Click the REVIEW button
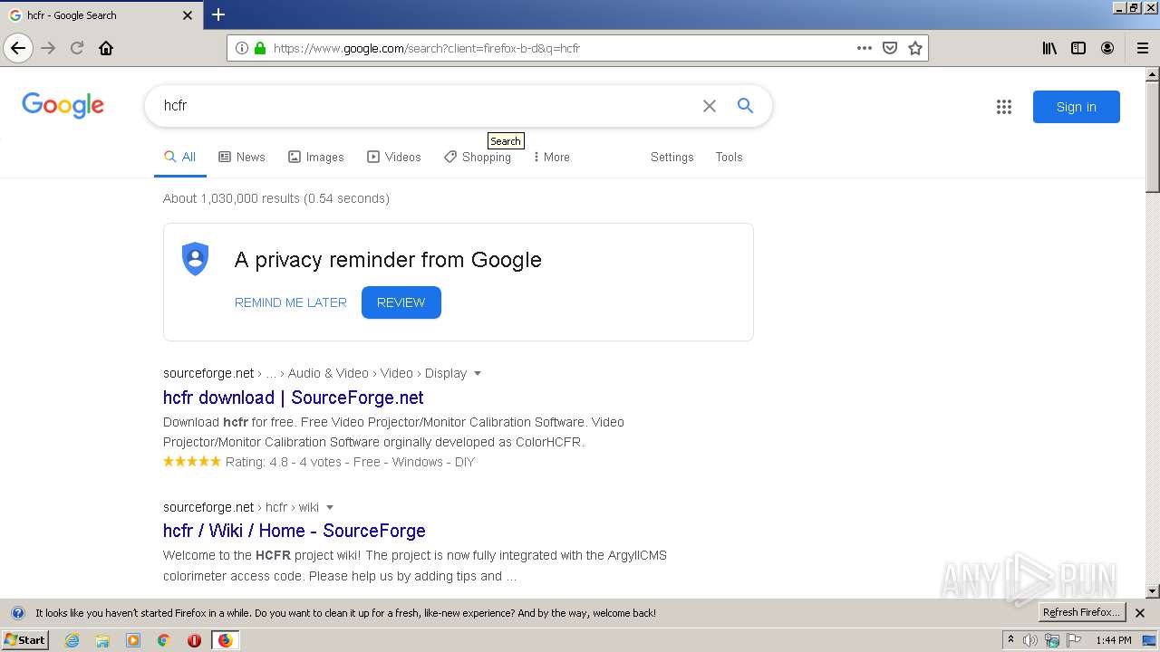Screen dimensions: 1160x652 401,302
